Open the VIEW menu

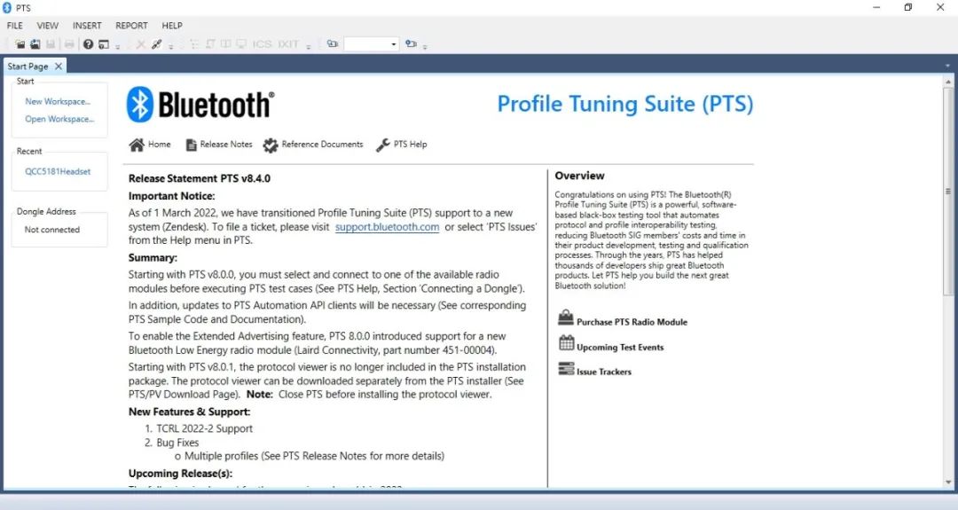[48, 26]
